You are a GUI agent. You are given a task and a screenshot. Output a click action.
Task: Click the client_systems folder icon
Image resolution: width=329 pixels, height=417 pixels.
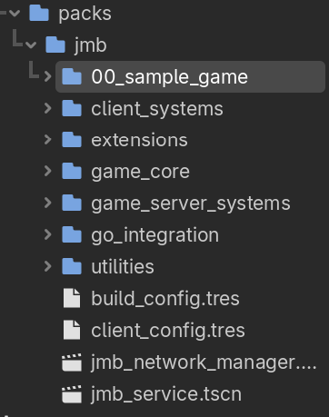click(72, 108)
